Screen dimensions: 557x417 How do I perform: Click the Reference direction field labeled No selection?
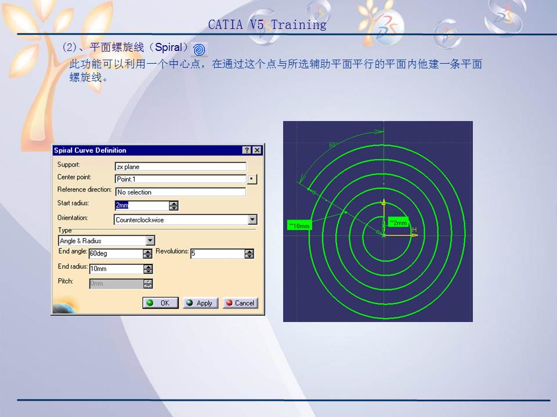(180, 192)
